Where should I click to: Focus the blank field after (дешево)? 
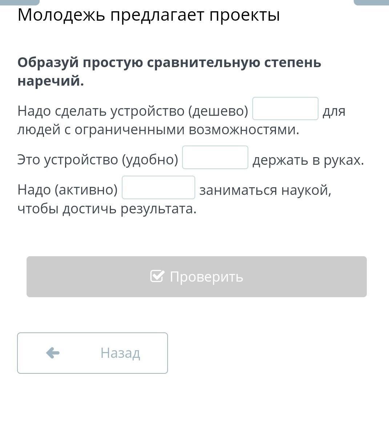click(x=285, y=109)
